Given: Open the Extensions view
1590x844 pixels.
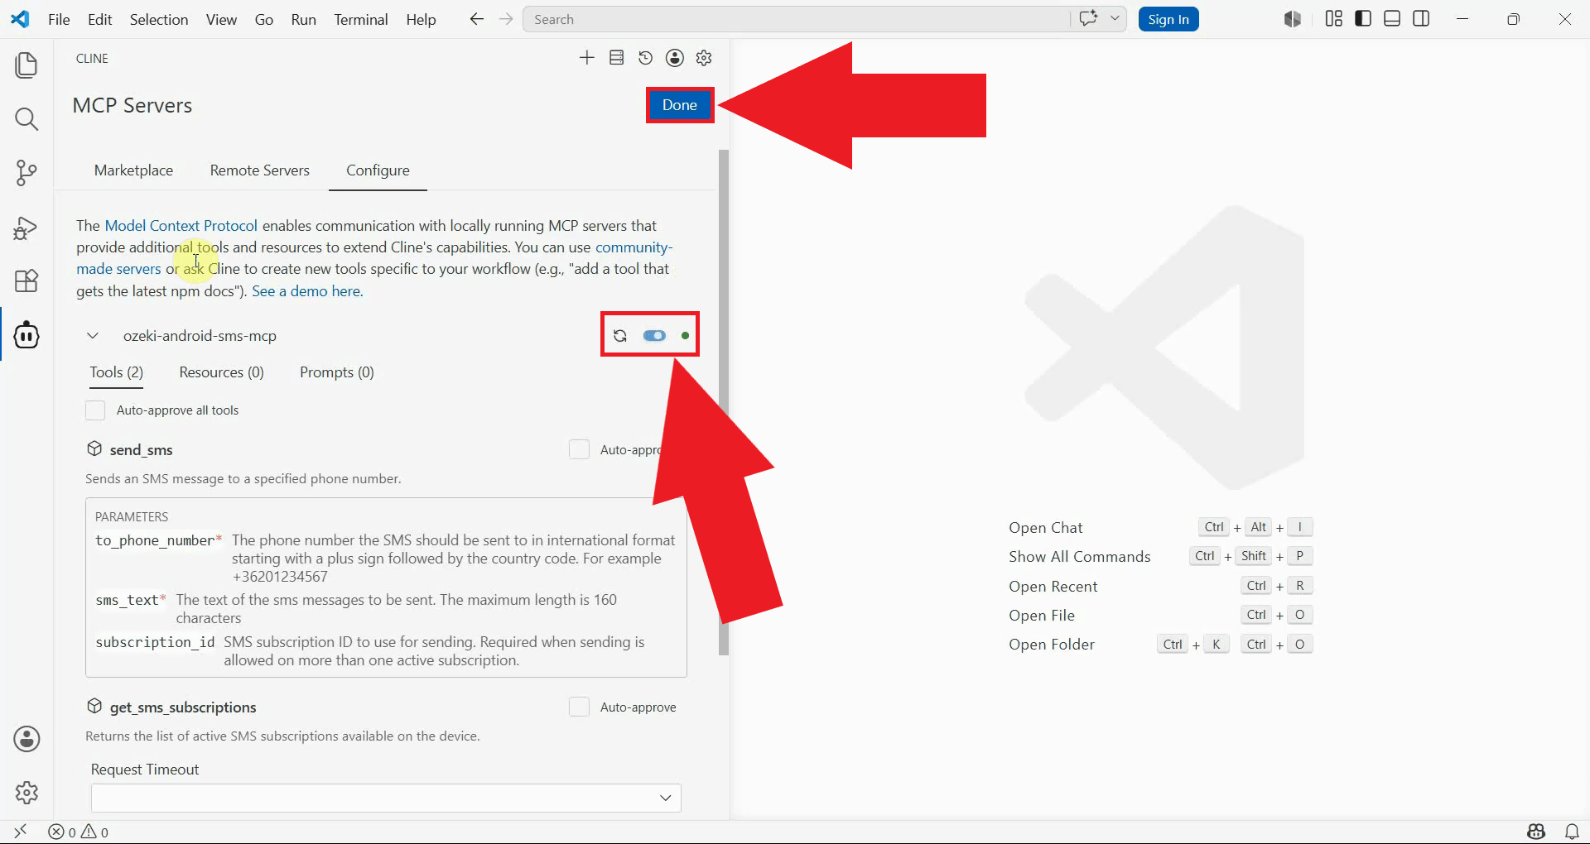Looking at the screenshot, I should pos(26,281).
